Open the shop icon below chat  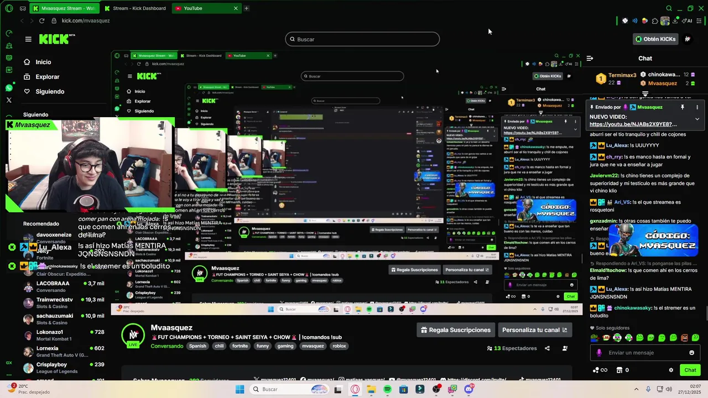pyautogui.click(x=619, y=370)
